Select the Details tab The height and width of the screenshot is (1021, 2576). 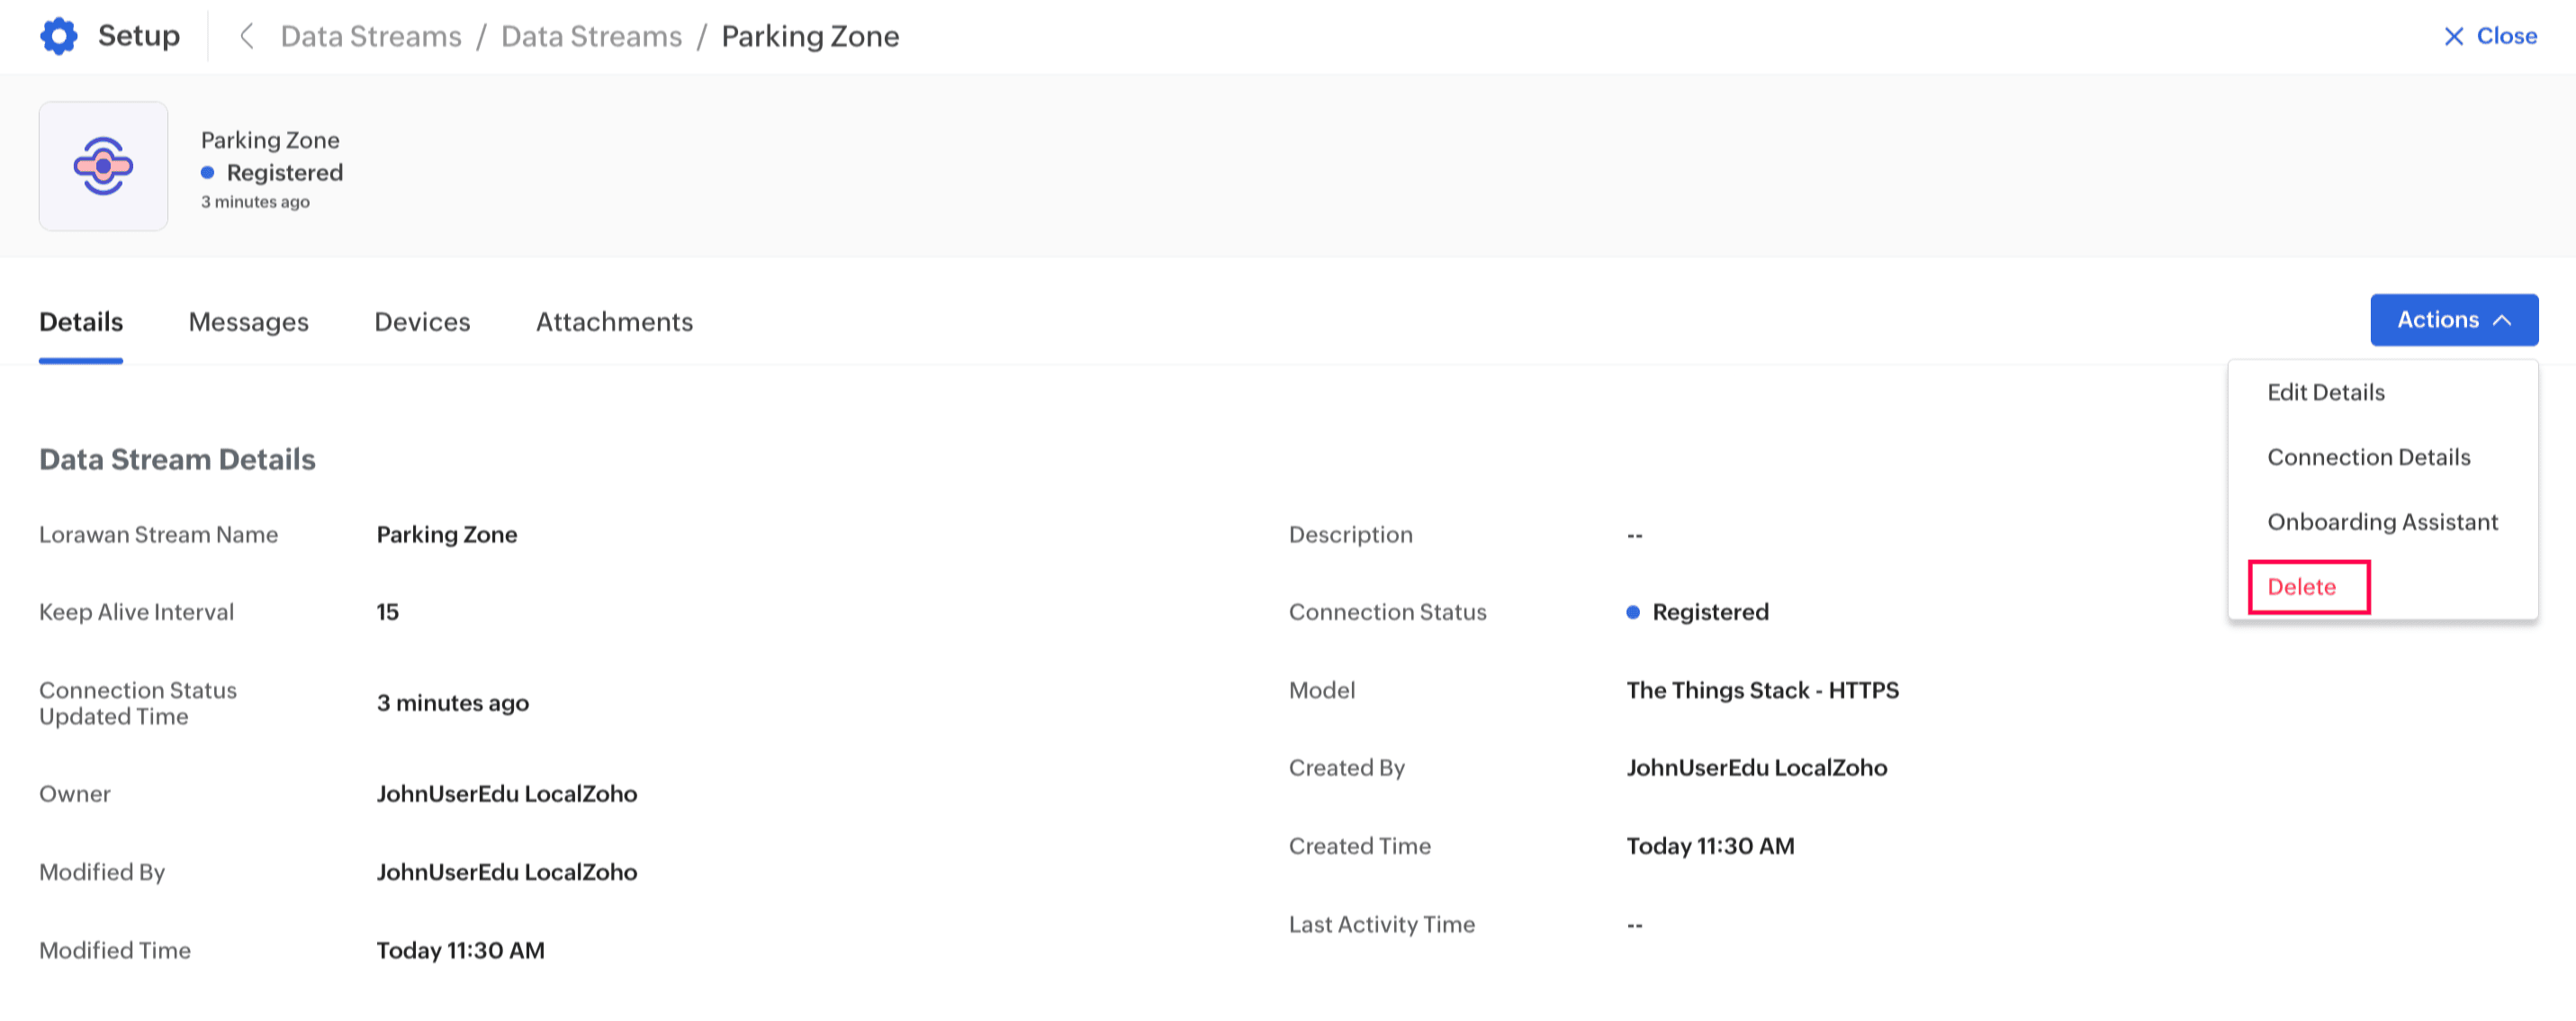click(x=81, y=322)
